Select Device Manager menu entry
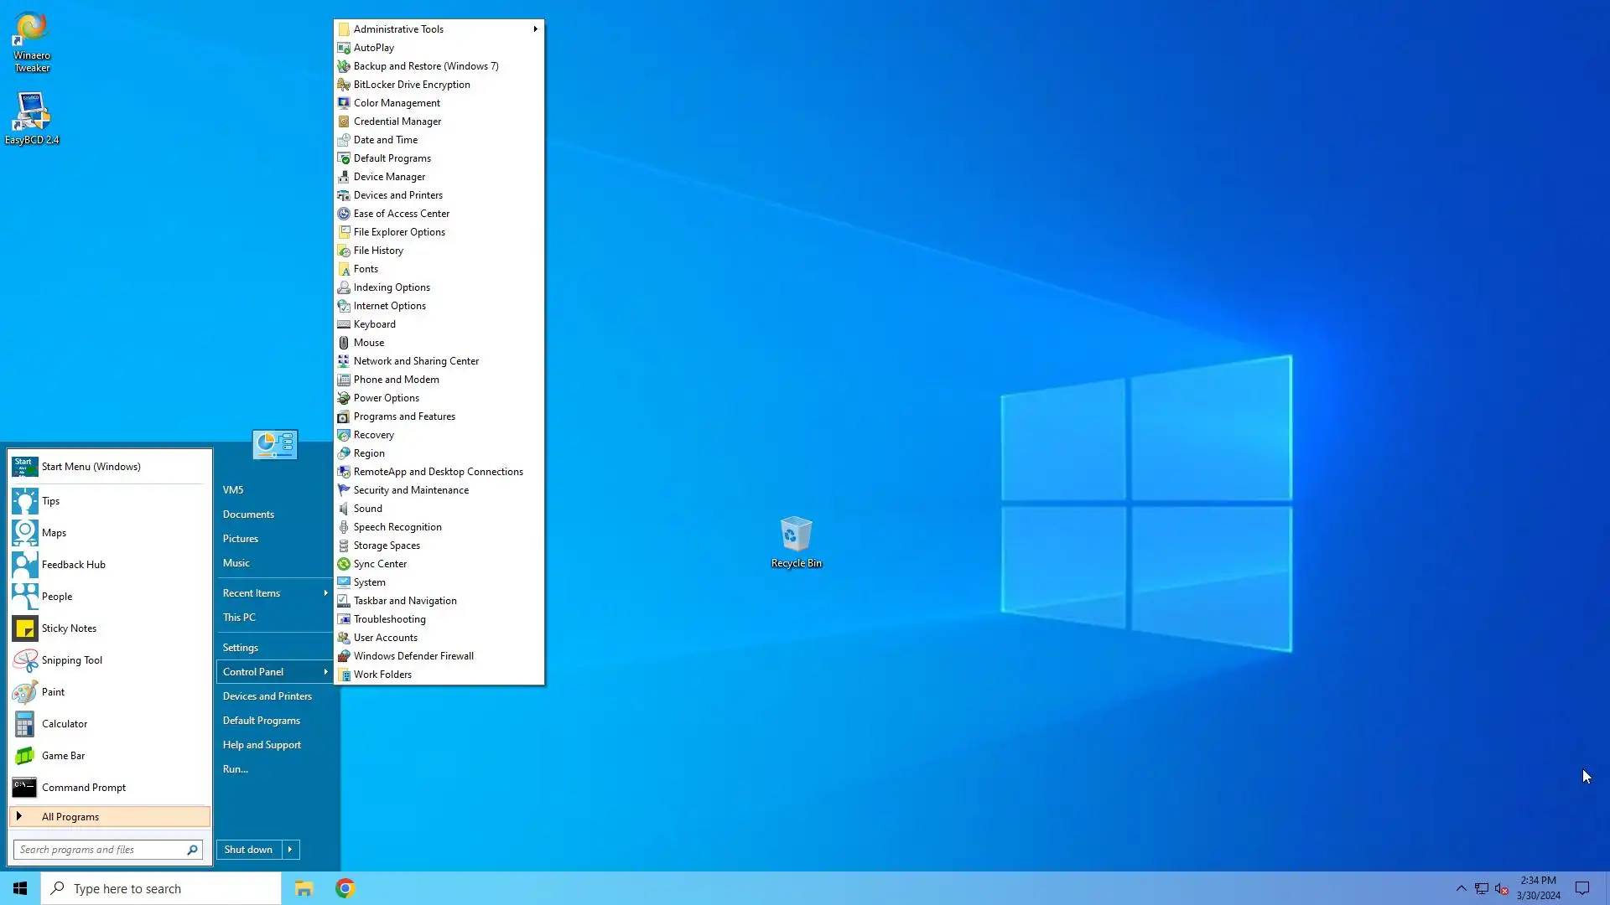This screenshot has height=905, width=1610. pyautogui.click(x=389, y=177)
